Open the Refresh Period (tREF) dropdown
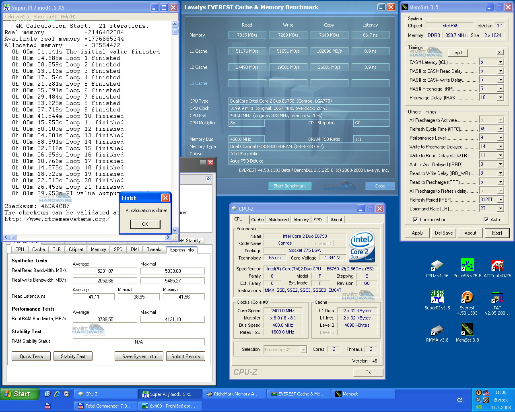Screen dimensions: 515x412 click(501, 200)
